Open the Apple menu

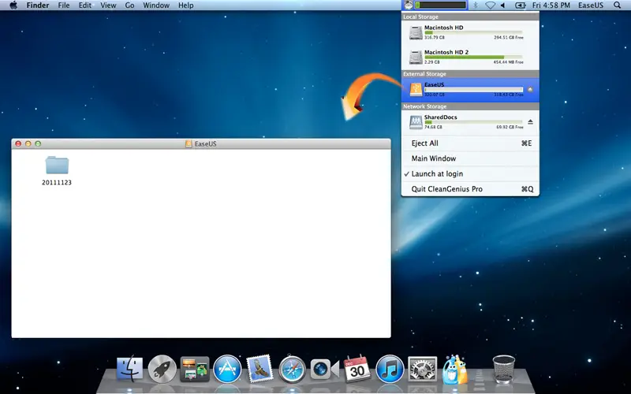(13, 6)
